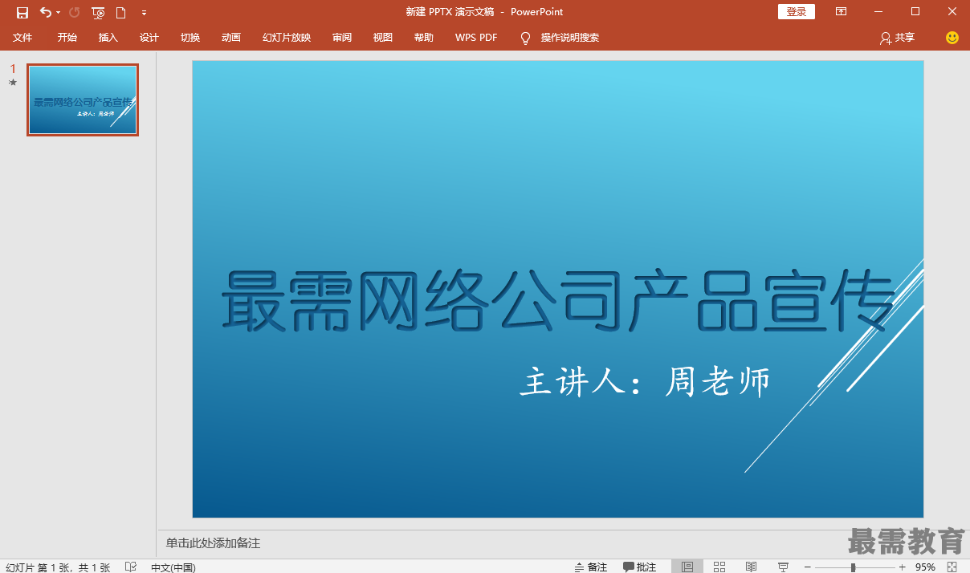Click the zoom in plus button
Screen dimensions: 970x573
902,567
